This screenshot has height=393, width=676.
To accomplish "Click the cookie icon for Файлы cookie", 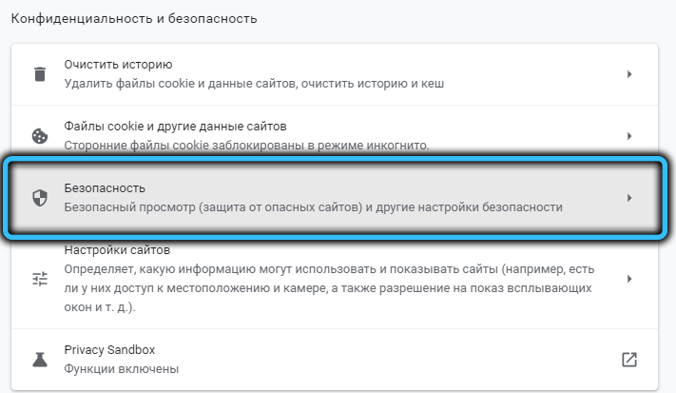I will 40,136.
